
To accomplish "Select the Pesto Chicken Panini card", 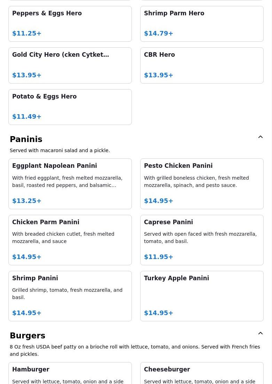I will [202, 184].
